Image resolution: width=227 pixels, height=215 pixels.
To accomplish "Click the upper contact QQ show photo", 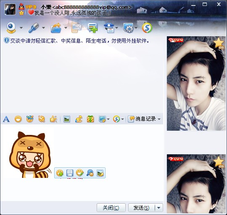I will 196,83.
